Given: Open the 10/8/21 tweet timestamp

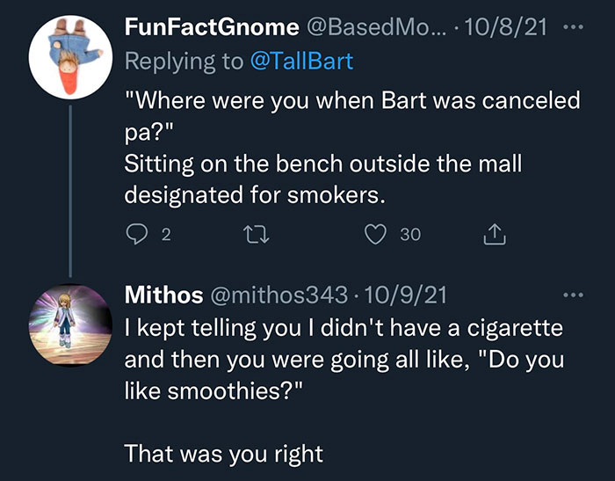Looking at the screenshot, I should (x=496, y=27).
